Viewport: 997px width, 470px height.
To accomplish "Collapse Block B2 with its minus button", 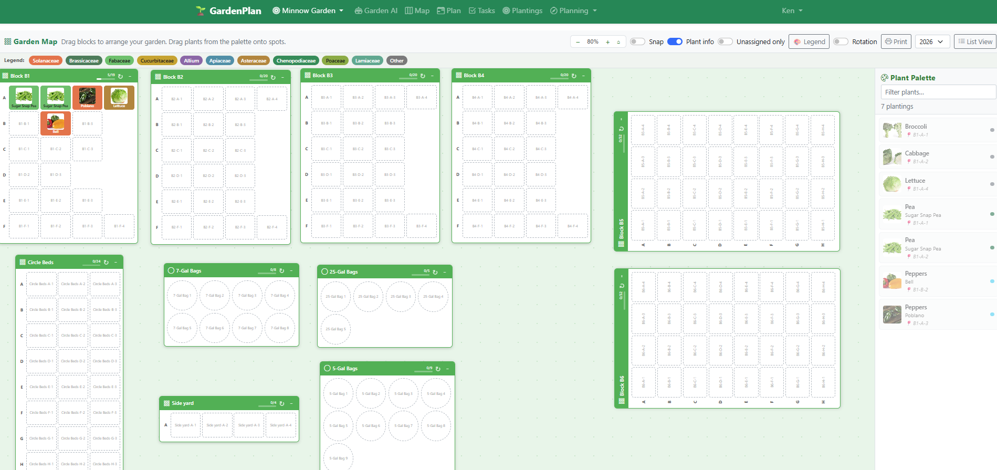I will [282, 77].
